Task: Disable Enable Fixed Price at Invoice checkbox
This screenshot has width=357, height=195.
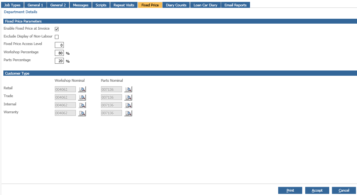Action: coord(57,29)
